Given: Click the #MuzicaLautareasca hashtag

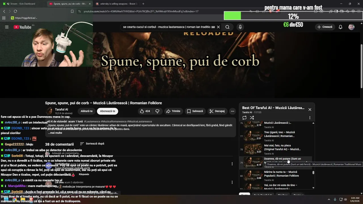Looking at the screenshot, I should (140, 122).
